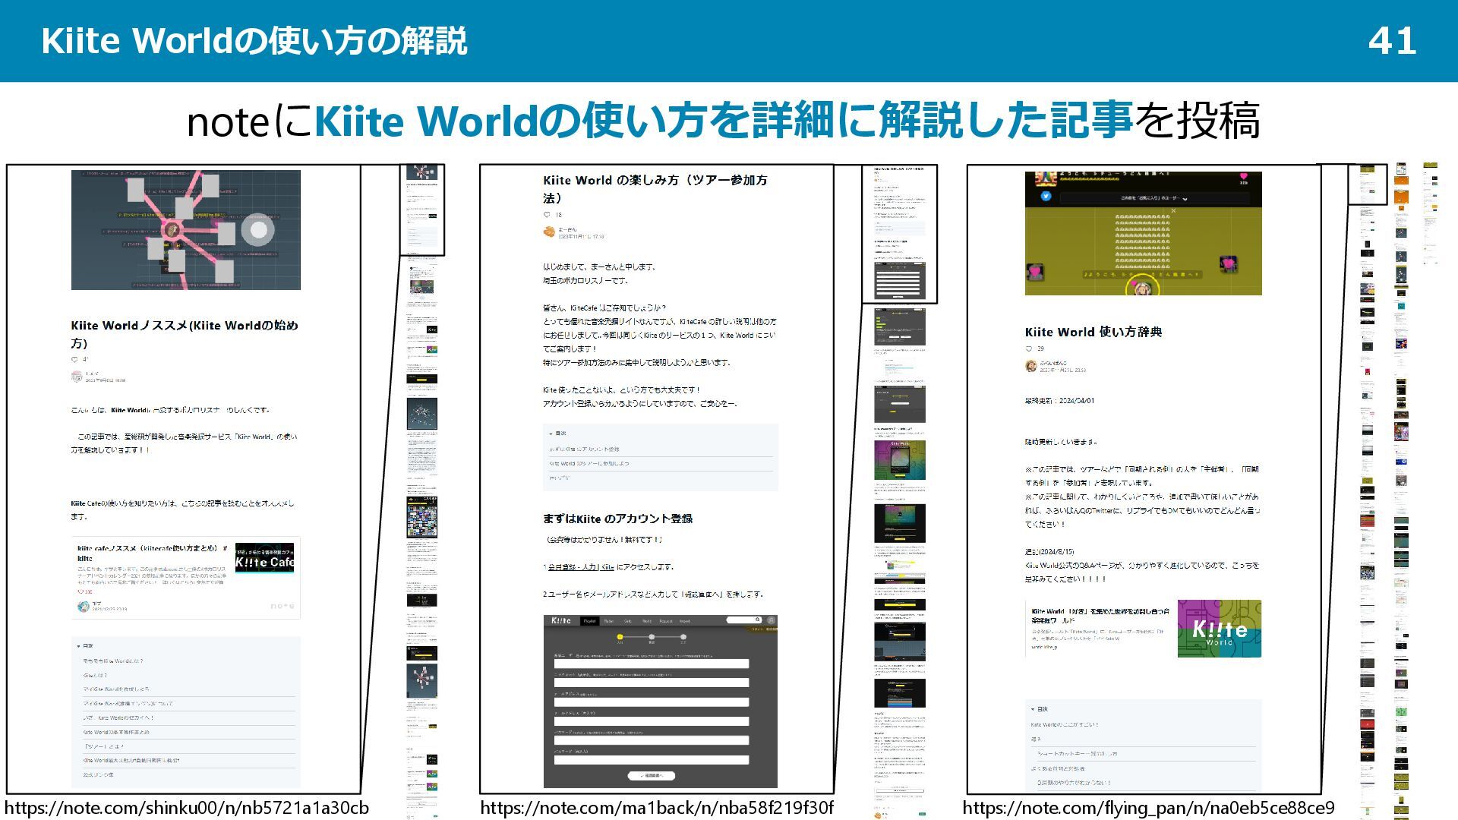Click the Kiite logo in the signup screenshot
The width and height of the screenshot is (1458, 820).
coord(561,620)
